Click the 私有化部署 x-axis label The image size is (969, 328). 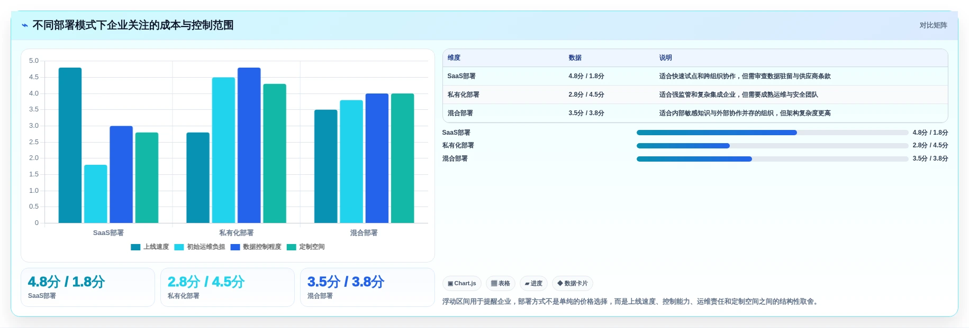click(x=236, y=233)
